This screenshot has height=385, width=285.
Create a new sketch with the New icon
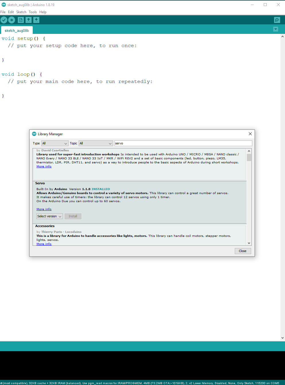click(x=21, y=20)
